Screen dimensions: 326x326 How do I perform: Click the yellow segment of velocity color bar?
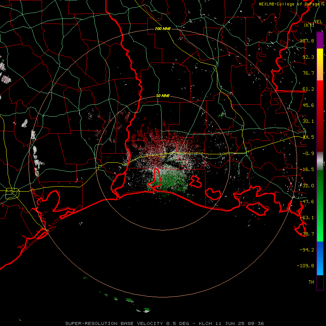pyautogui.click(x=320, y=57)
